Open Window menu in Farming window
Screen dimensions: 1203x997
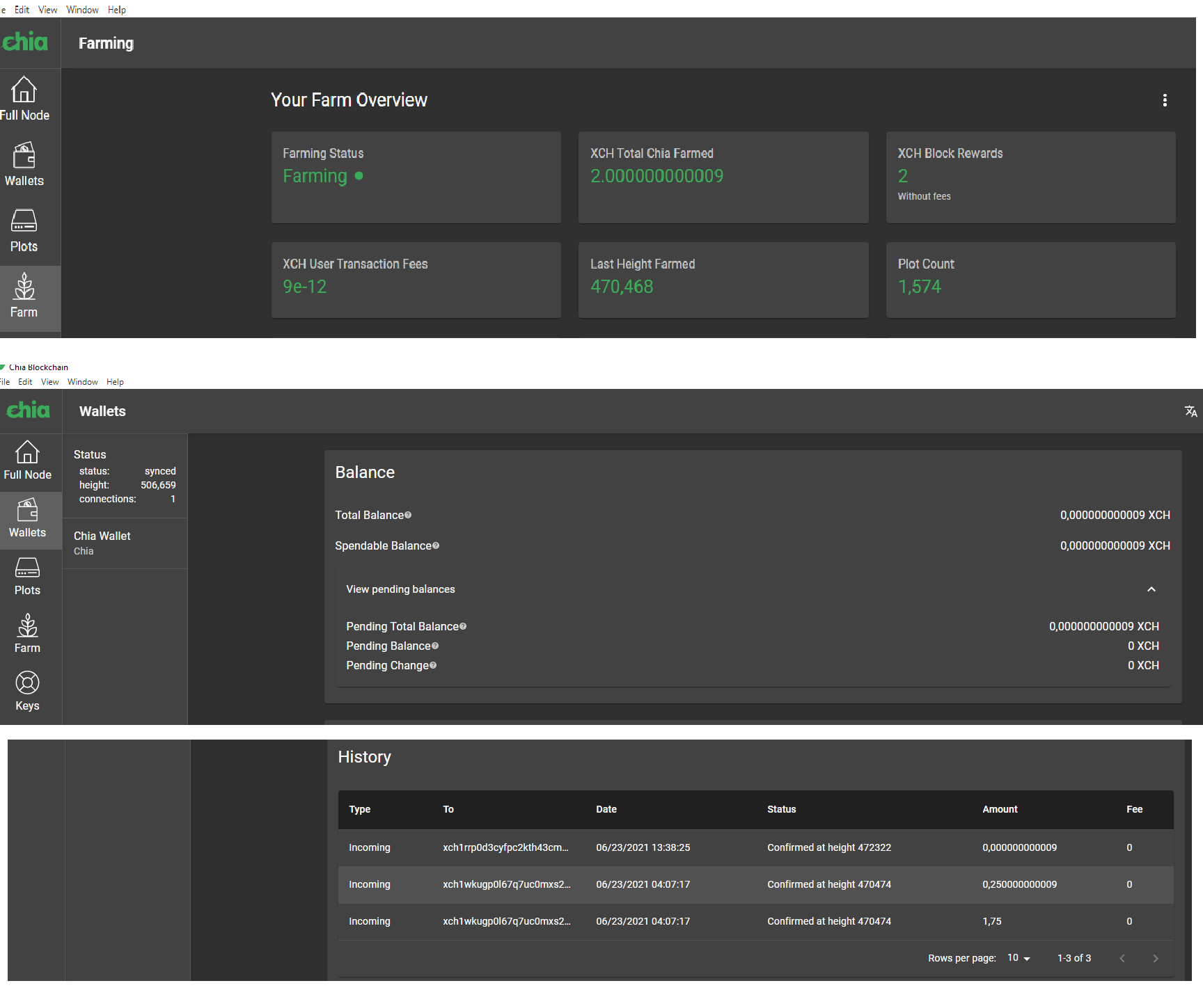pyautogui.click(x=82, y=10)
